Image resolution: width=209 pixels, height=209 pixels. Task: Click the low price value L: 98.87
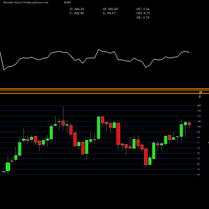(x=109, y=13)
